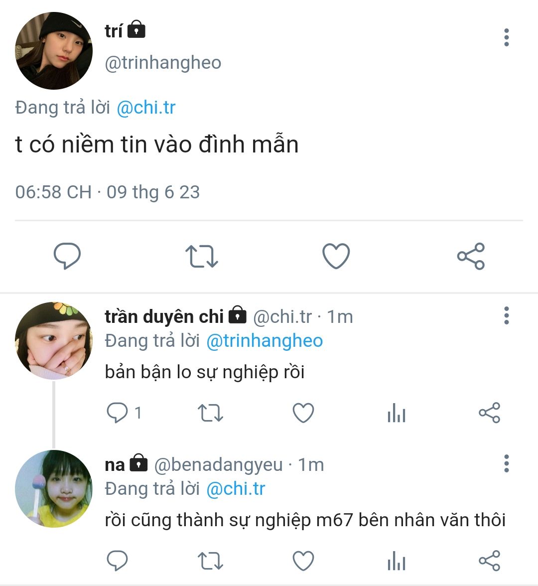This screenshot has height=586, width=538.
Task: Reply to trần duyên chi's comment
Action: pyautogui.click(x=118, y=413)
